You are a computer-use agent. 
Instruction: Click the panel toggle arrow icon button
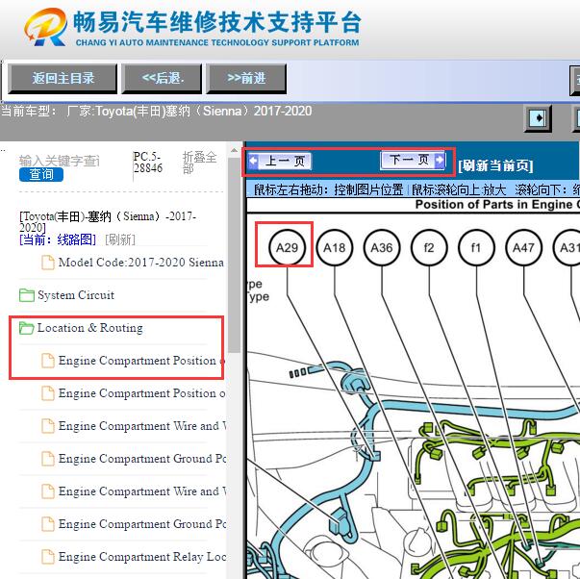pyautogui.click(x=539, y=118)
